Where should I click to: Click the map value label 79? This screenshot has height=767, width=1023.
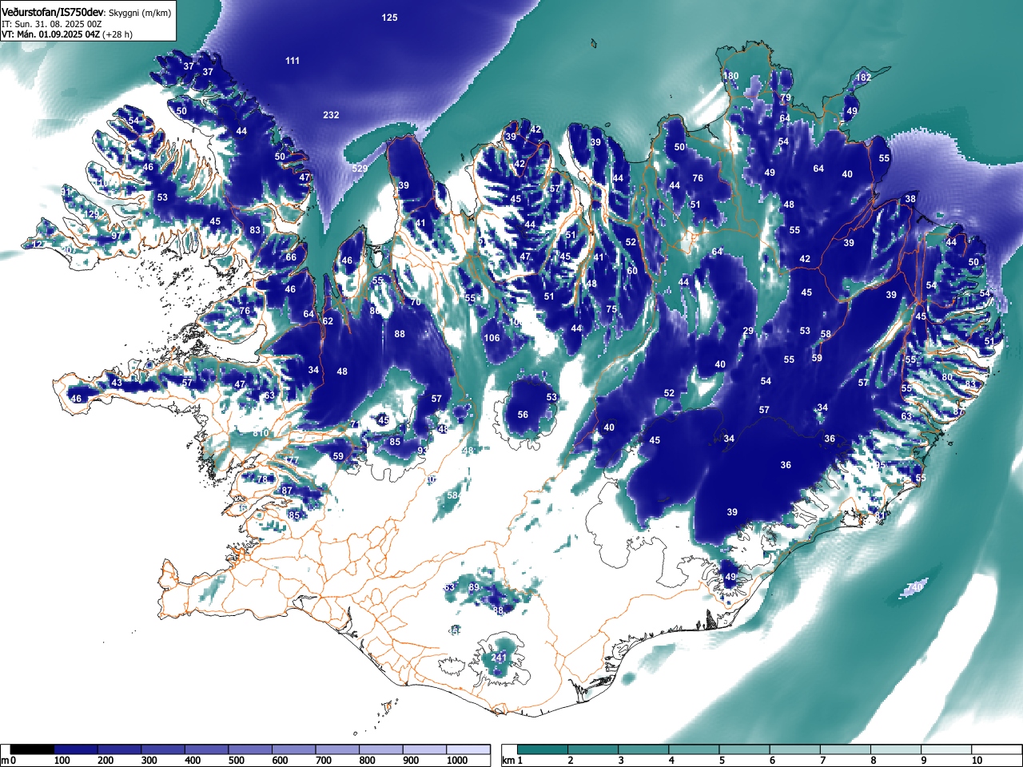786,97
